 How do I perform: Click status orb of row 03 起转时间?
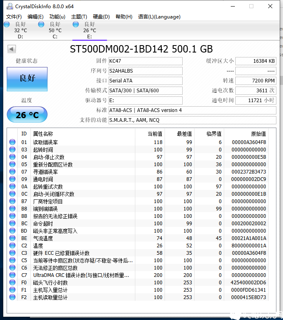click(12, 149)
